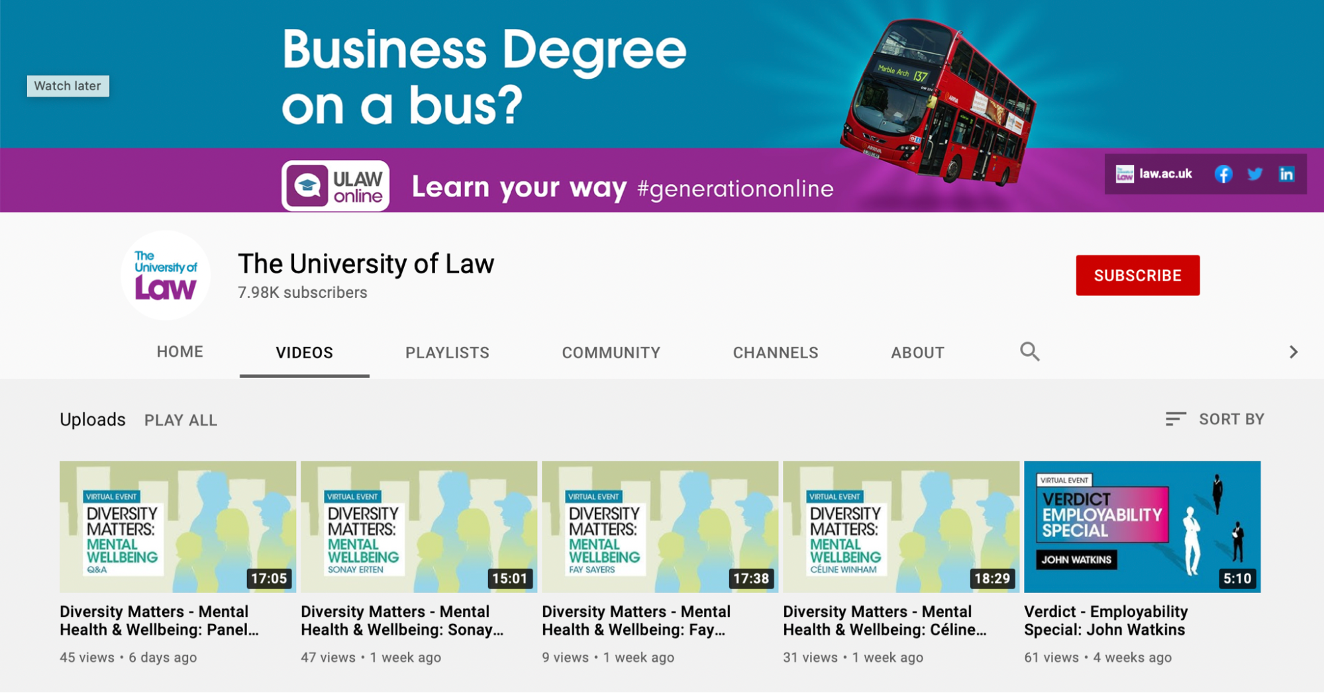Open the About tab

coord(917,352)
